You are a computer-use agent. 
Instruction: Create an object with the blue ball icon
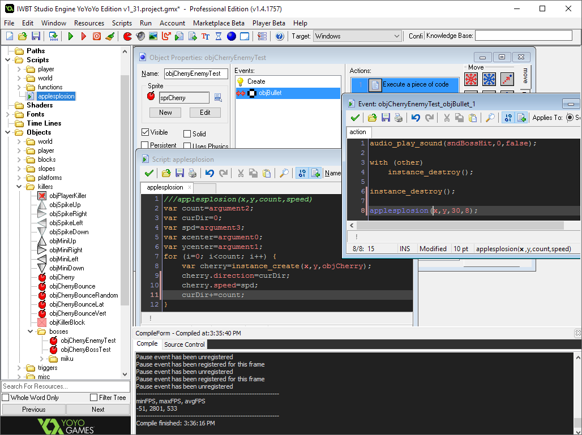pyautogui.click(x=232, y=36)
